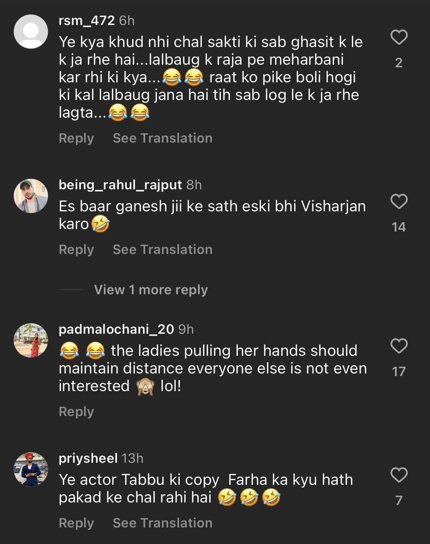
Task: Like the comment by rsm_472
Action: click(399, 37)
